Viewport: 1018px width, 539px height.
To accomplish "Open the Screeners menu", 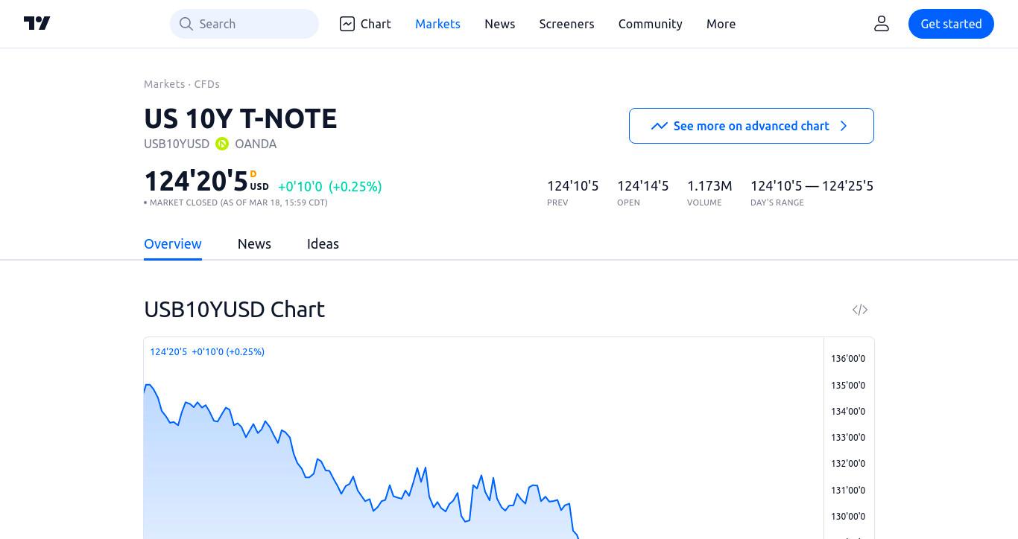I will click(566, 24).
